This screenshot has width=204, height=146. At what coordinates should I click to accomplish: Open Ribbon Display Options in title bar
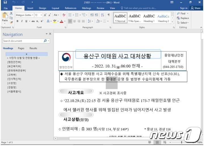pos(172,2)
